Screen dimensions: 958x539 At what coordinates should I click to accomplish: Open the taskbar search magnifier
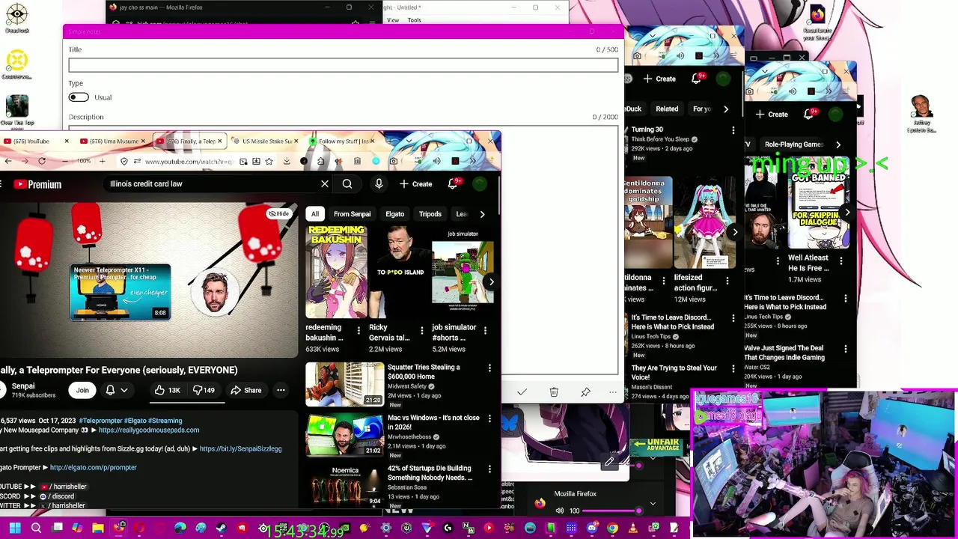click(36, 529)
